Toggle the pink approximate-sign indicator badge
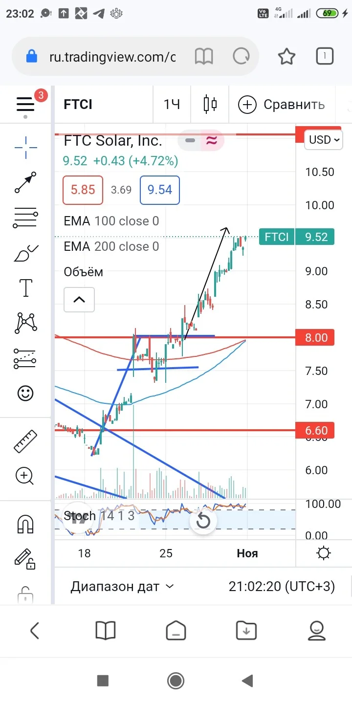 (212, 141)
